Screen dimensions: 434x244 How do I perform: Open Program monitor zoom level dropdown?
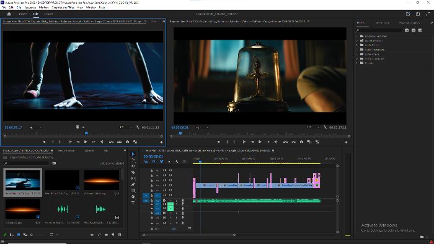(202, 127)
